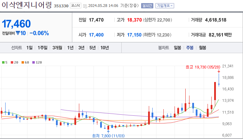The image size is (243, 139).
Task: Switch to 월봉 monthly candle chart
Action: [203, 48]
